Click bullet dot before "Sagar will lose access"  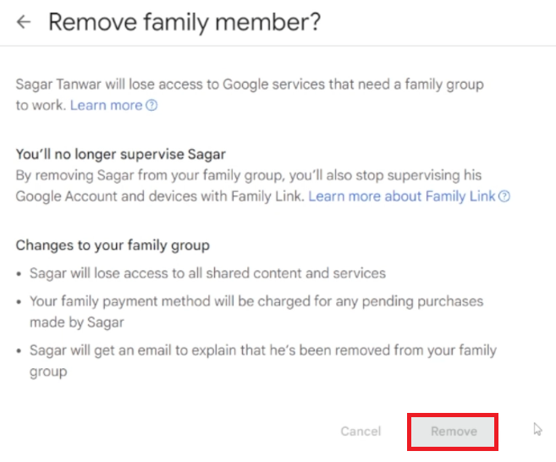click(20, 273)
